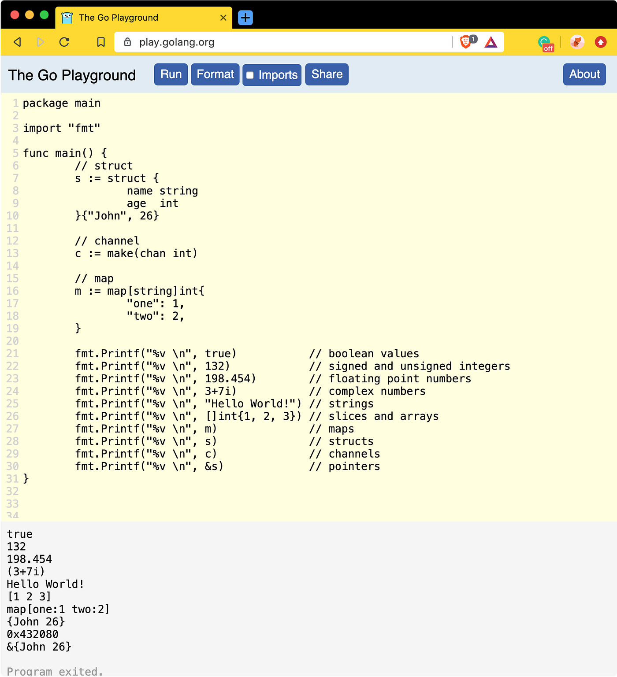Open a new tab with the plus button
617x677 pixels.
click(245, 18)
